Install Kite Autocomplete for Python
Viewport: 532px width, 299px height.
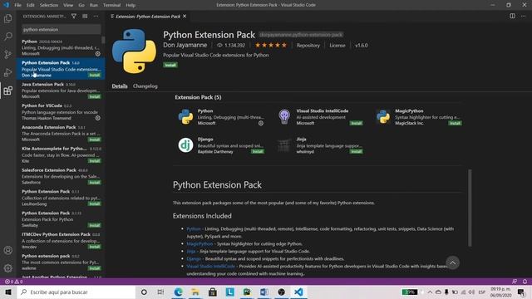coord(94,161)
